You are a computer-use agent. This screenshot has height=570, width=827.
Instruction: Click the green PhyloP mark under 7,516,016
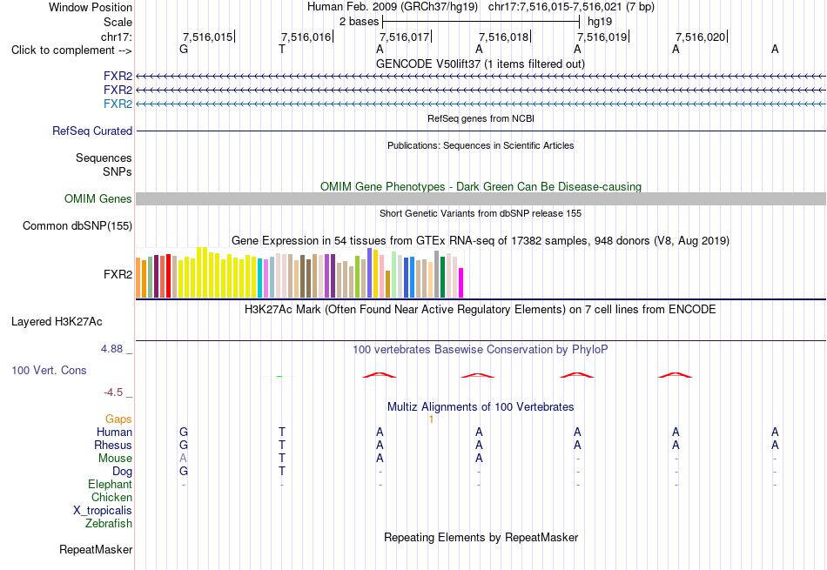tap(279, 376)
